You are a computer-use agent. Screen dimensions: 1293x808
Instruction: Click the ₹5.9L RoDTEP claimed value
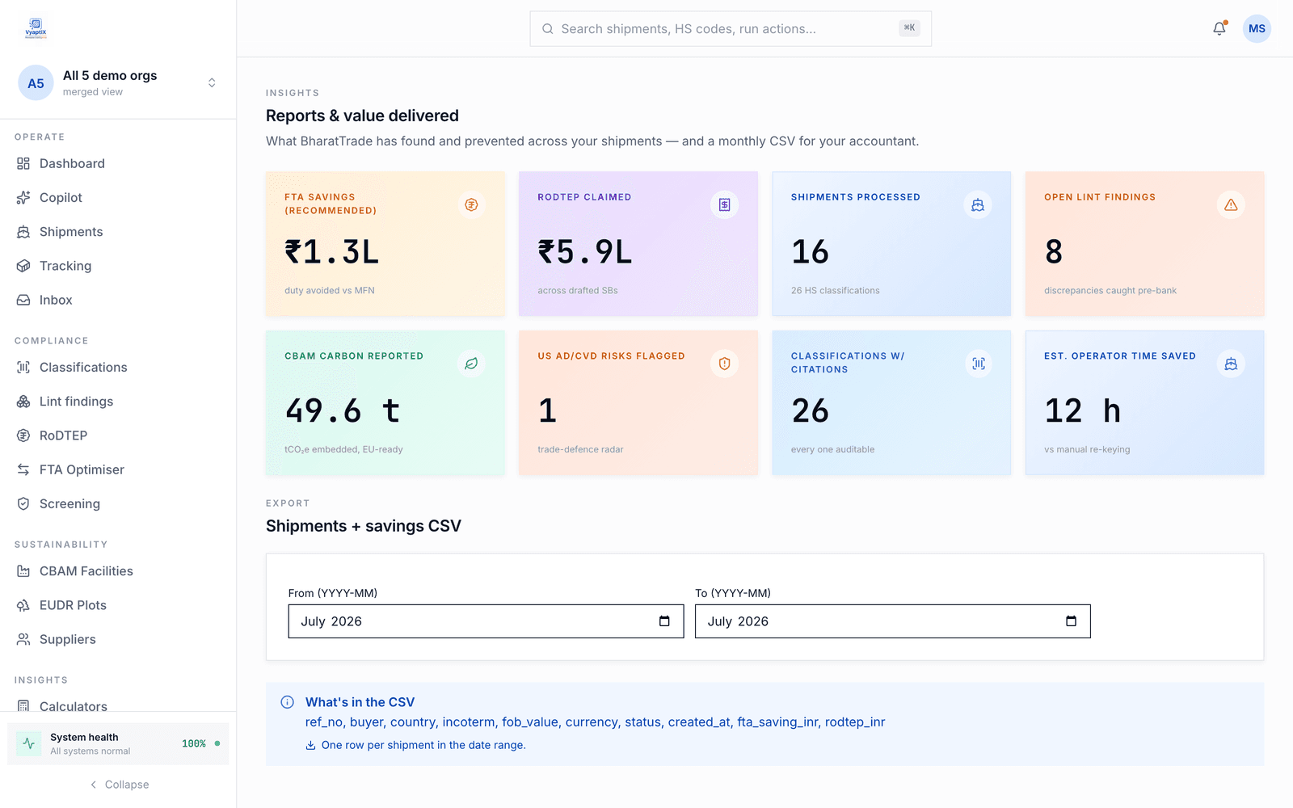pyautogui.click(x=585, y=252)
